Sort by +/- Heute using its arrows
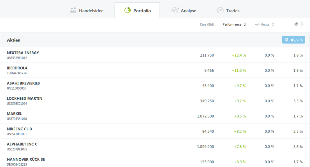310x167 pixels. 273,24
